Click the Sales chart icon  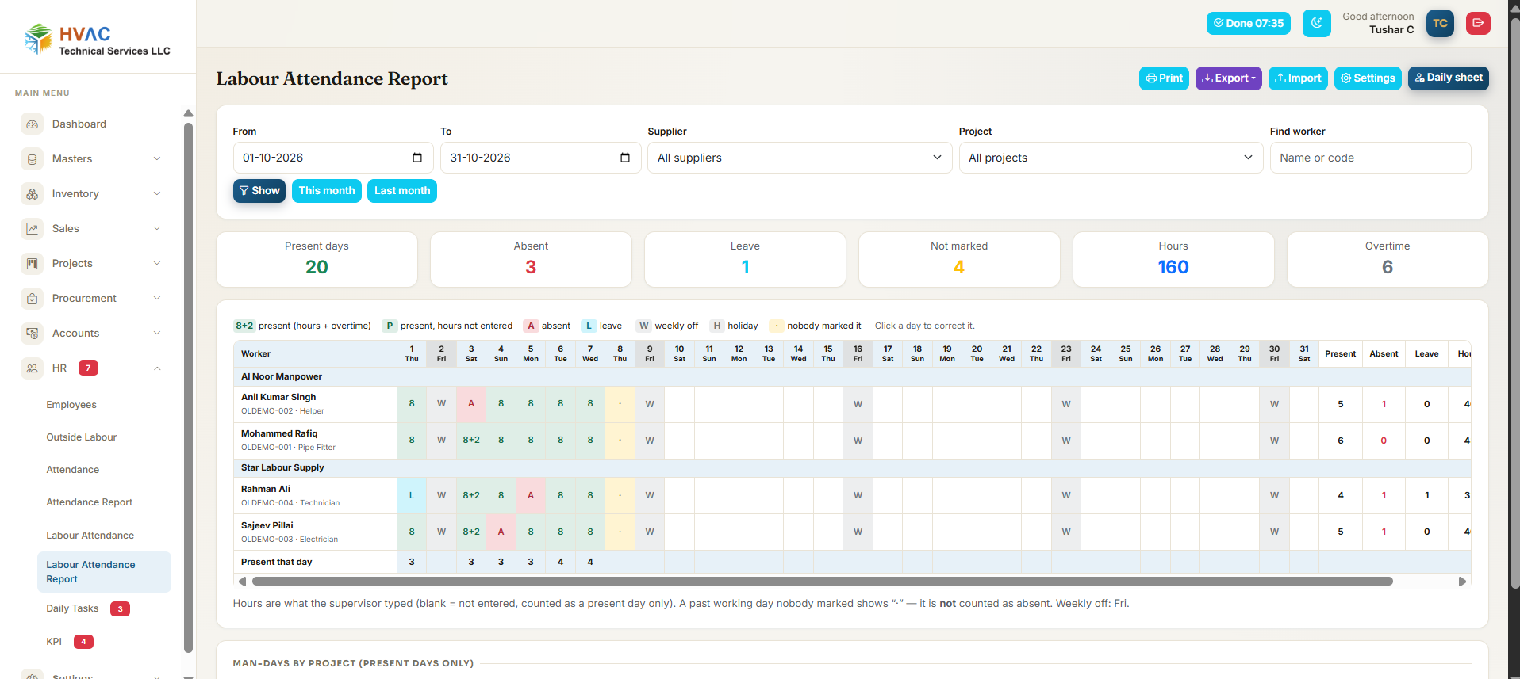33,229
